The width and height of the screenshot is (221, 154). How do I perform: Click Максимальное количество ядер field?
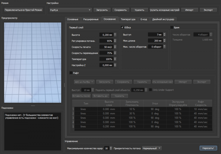(x=107, y=148)
